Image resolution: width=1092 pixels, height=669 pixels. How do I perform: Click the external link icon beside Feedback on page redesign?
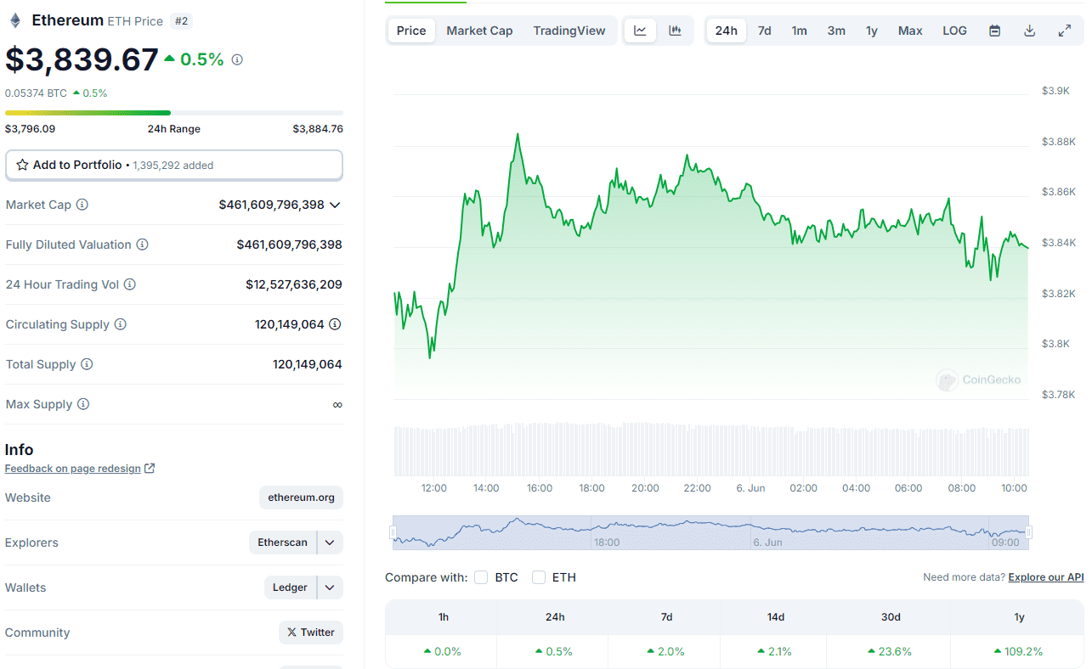150,469
